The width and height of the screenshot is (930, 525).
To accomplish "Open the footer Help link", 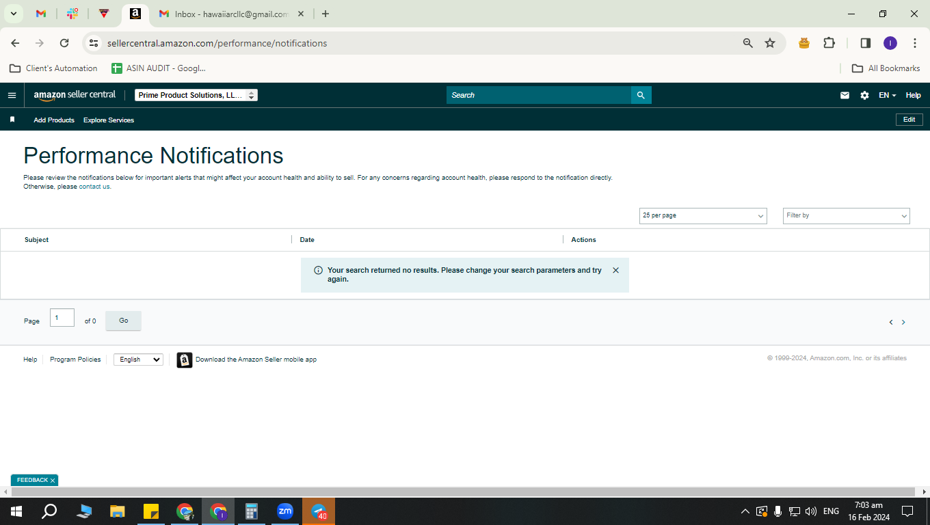I will 30,360.
